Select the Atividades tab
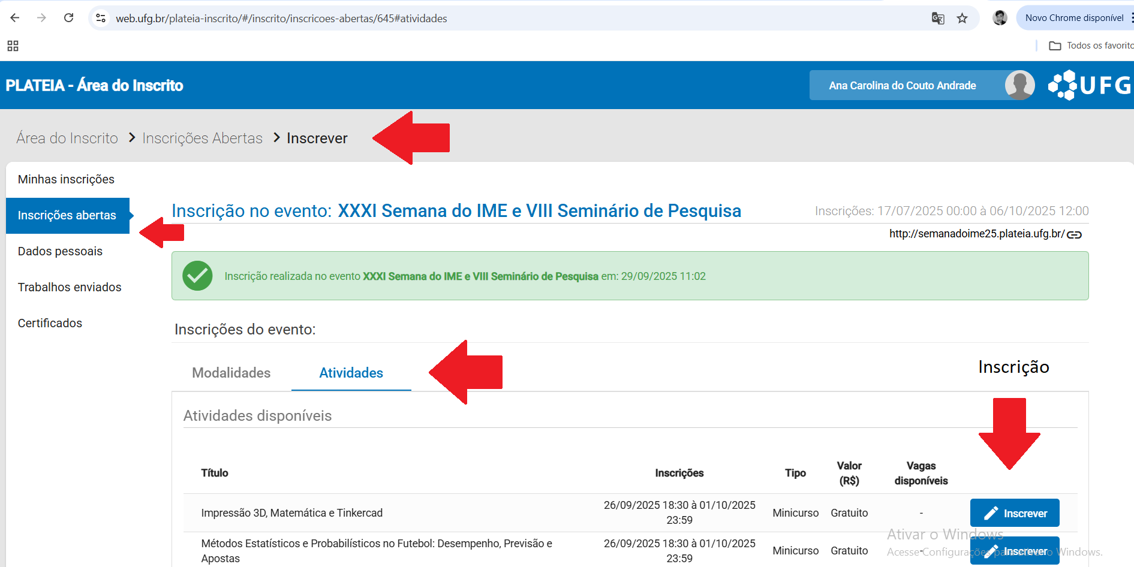Screen dimensions: 1134x567 [351, 373]
